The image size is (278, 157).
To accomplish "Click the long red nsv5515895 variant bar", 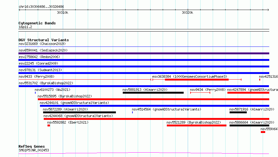I will [x=154, y=99].
